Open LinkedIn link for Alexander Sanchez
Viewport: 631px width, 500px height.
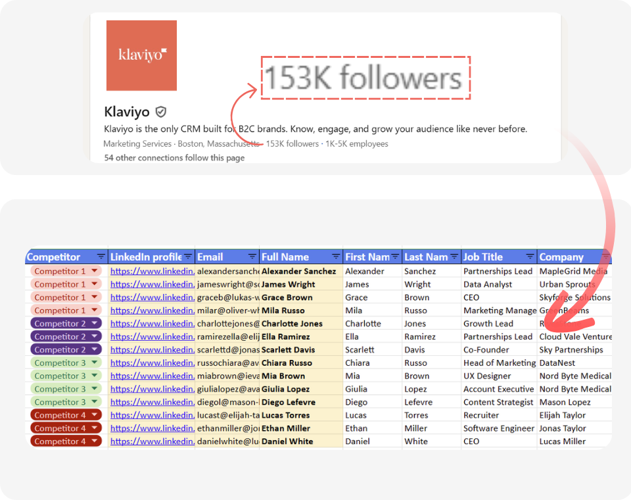pos(152,271)
